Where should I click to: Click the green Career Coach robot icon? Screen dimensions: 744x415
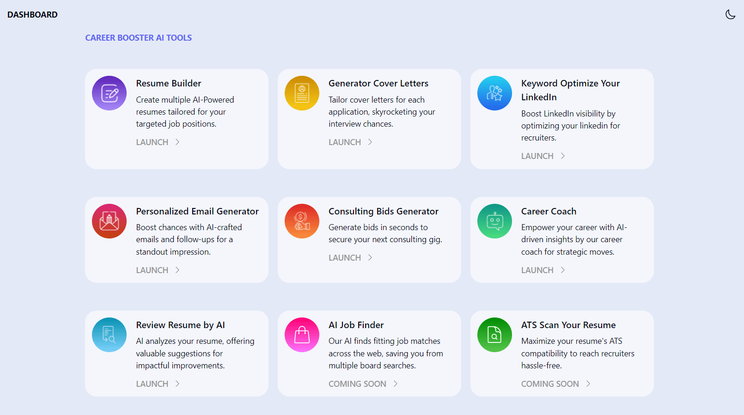coord(494,221)
